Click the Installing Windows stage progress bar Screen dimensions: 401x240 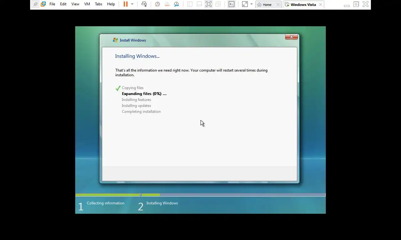click(233, 195)
